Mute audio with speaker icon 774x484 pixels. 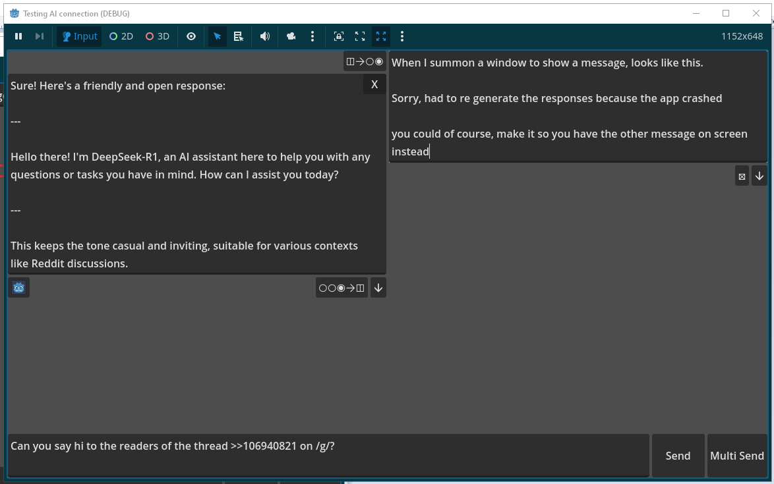265,36
